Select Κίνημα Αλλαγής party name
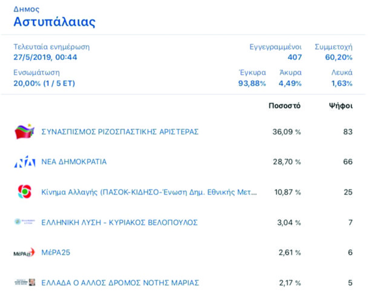Viewport: 375px width, 304px height. [149, 192]
